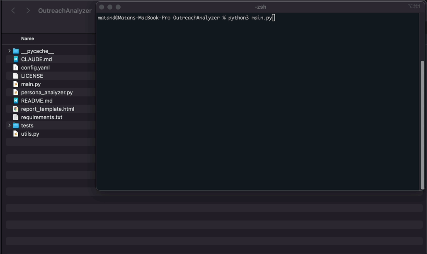Click the README.md markdown file icon
The width and height of the screenshot is (427, 254).
coord(16,101)
